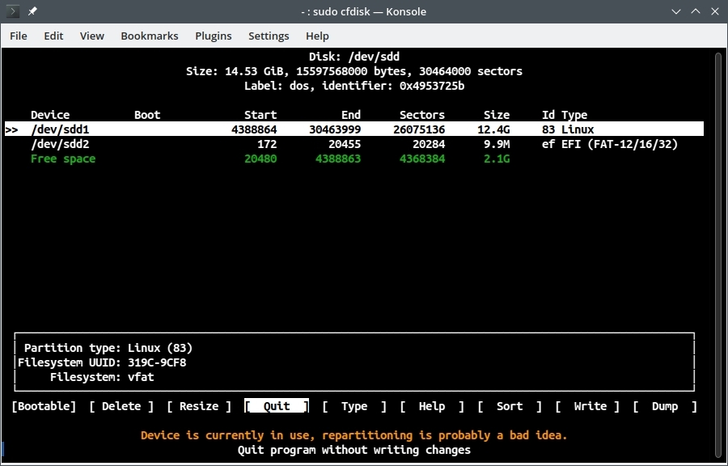Screen dimensions: 728x466
Task: Click the pushpin icon next to the terminal icon
Action: pos(32,11)
